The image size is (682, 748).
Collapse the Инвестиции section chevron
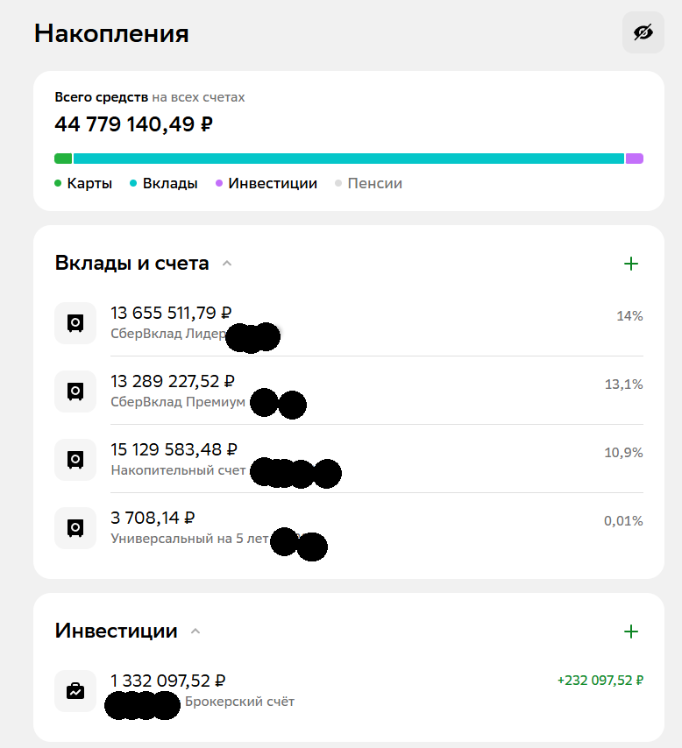[195, 631]
